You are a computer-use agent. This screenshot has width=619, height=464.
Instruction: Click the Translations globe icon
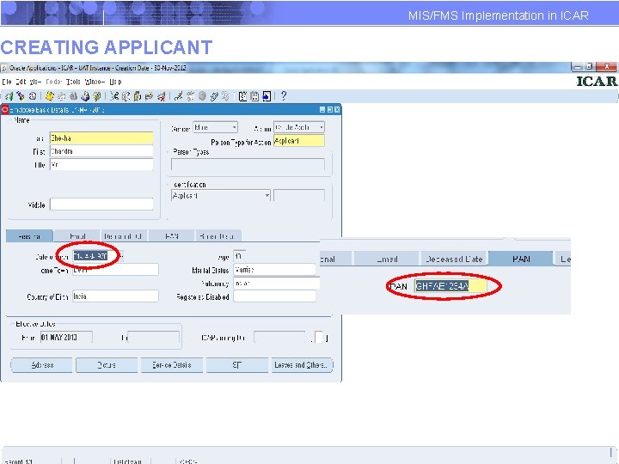pos(202,96)
